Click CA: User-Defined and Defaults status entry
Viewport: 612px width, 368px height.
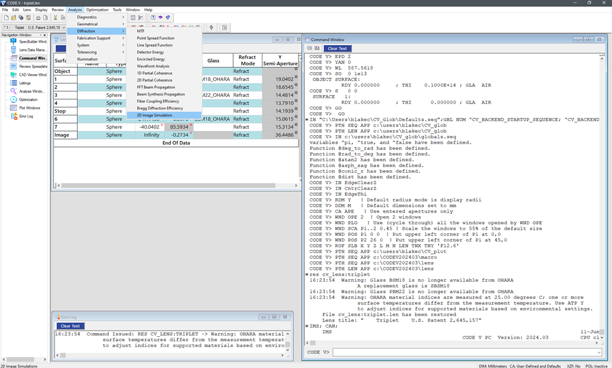[535, 366]
